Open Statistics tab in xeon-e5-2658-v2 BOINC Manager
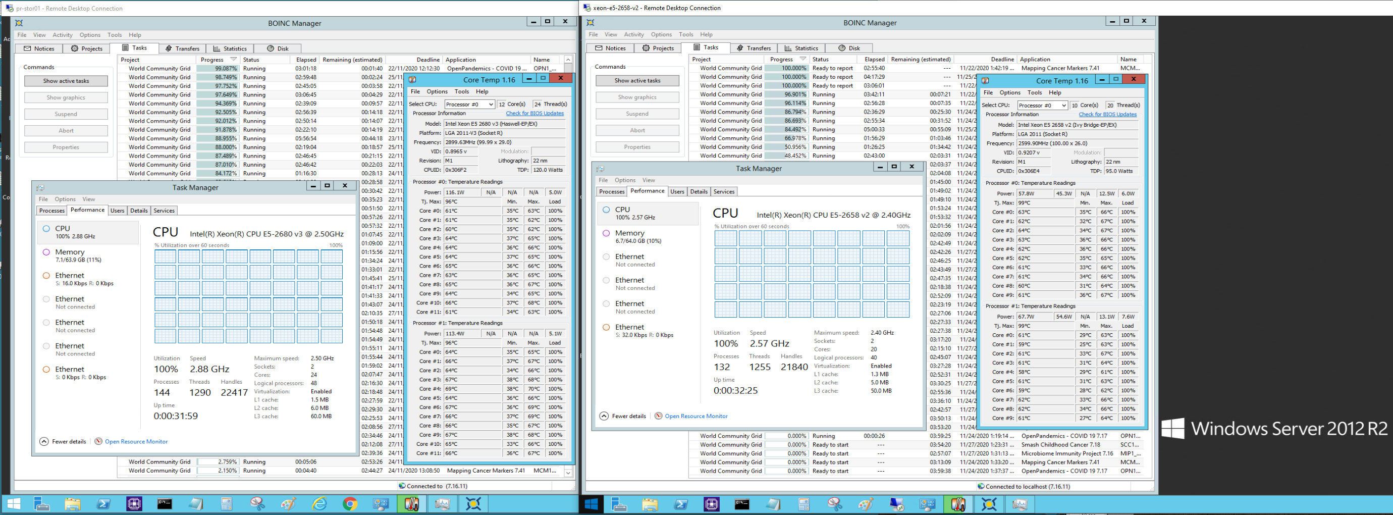The height and width of the screenshot is (515, 1393). point(801,47)
